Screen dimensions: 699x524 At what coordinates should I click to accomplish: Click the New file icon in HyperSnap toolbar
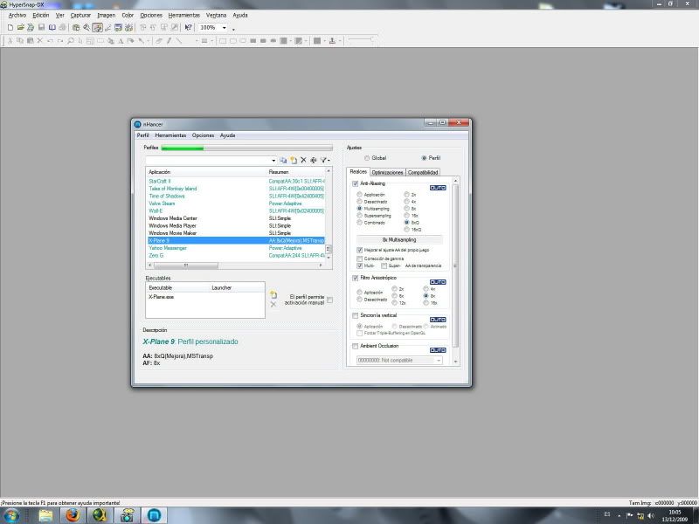(x=10, y=28)
